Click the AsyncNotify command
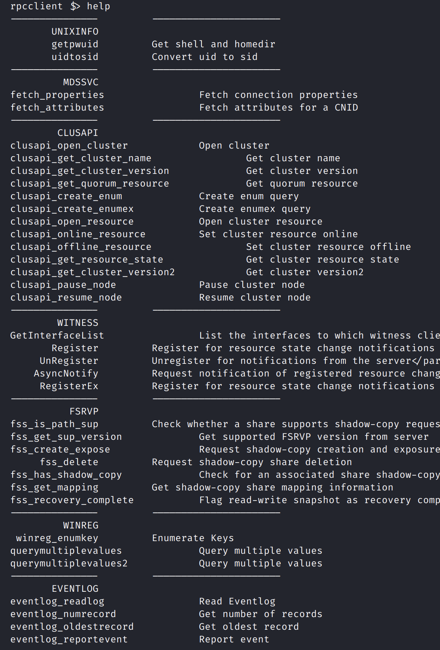Viewport: 440px width, 650px height. click(66, 374)
